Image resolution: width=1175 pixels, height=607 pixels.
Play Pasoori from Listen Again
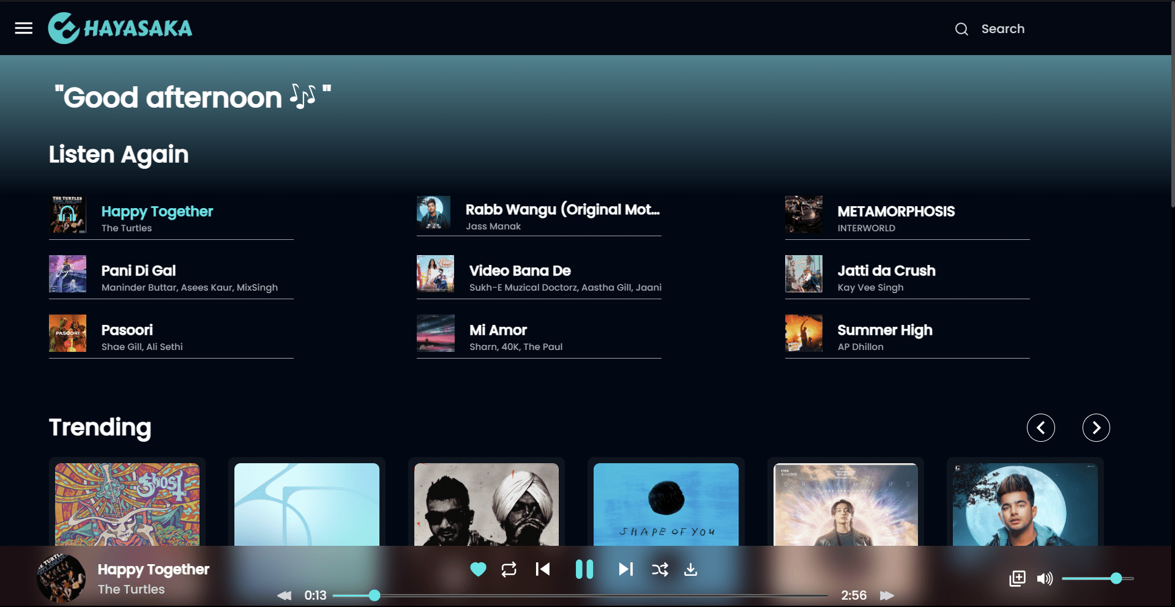pos(127,330)
